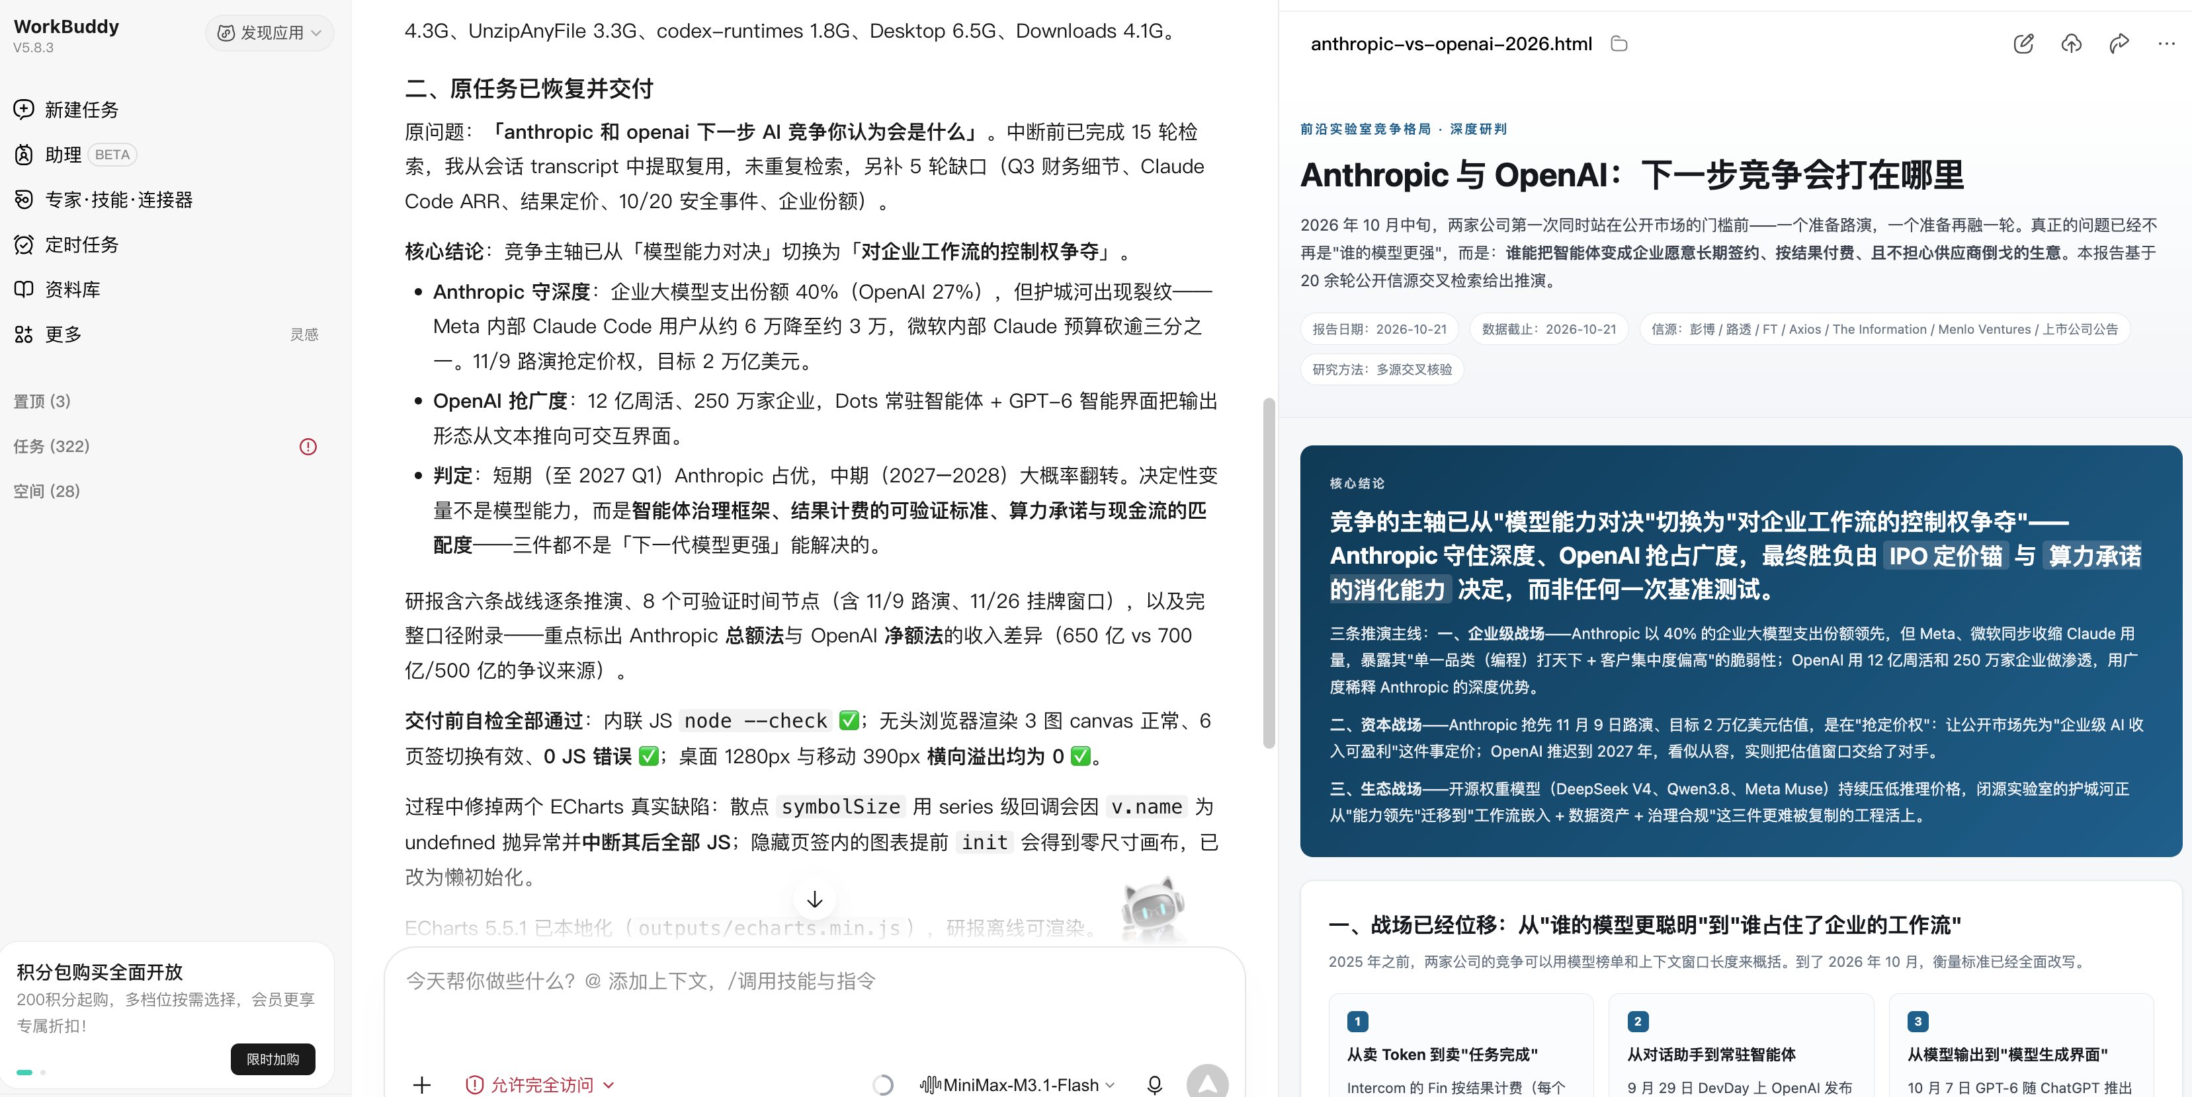Select the green first carousel indicator
This screenshot has width=2192, height=1097.
[24, 1073]
